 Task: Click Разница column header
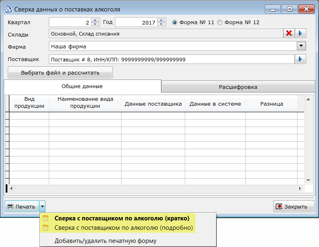point(272,104)
